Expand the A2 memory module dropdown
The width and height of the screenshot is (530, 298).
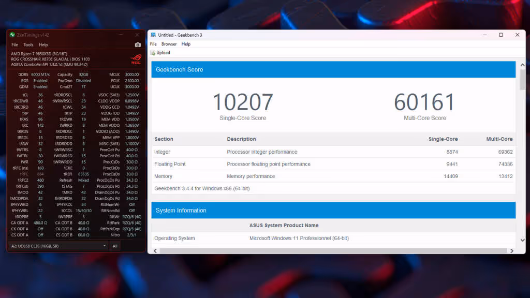tap(58, 246)
